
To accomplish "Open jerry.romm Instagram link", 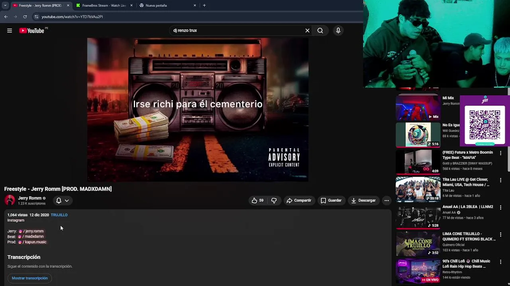I will (31, 231).
